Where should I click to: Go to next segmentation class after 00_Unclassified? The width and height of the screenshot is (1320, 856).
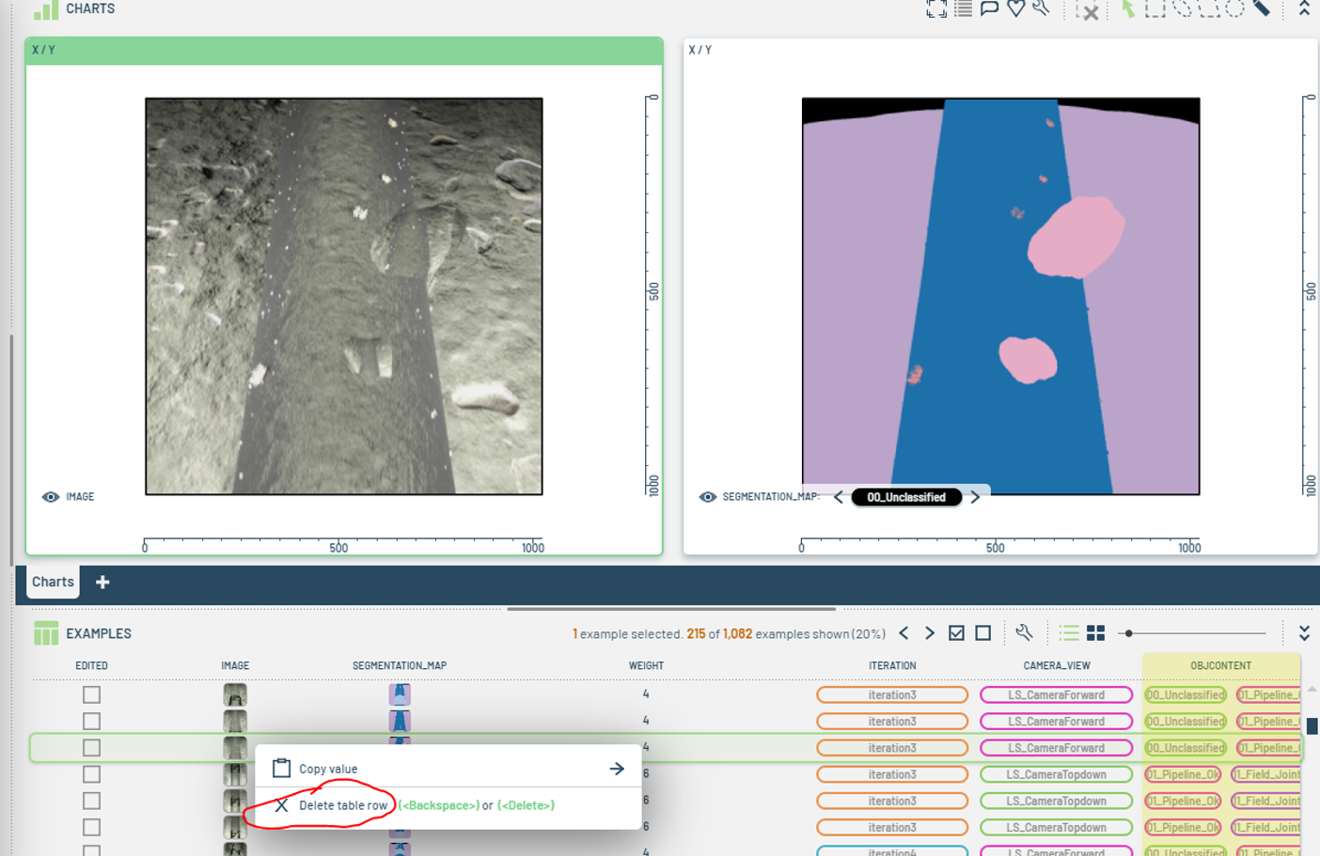tap(976, 497)
